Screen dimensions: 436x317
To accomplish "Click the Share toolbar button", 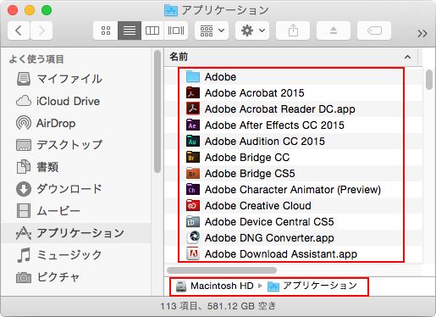I will point(293,31).
